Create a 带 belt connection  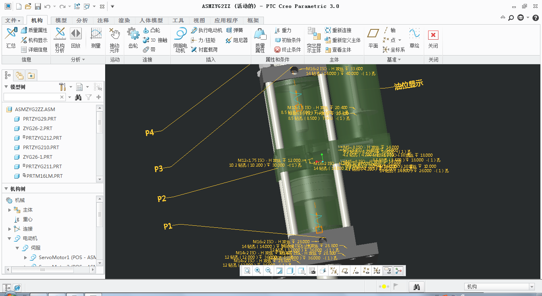149,50
